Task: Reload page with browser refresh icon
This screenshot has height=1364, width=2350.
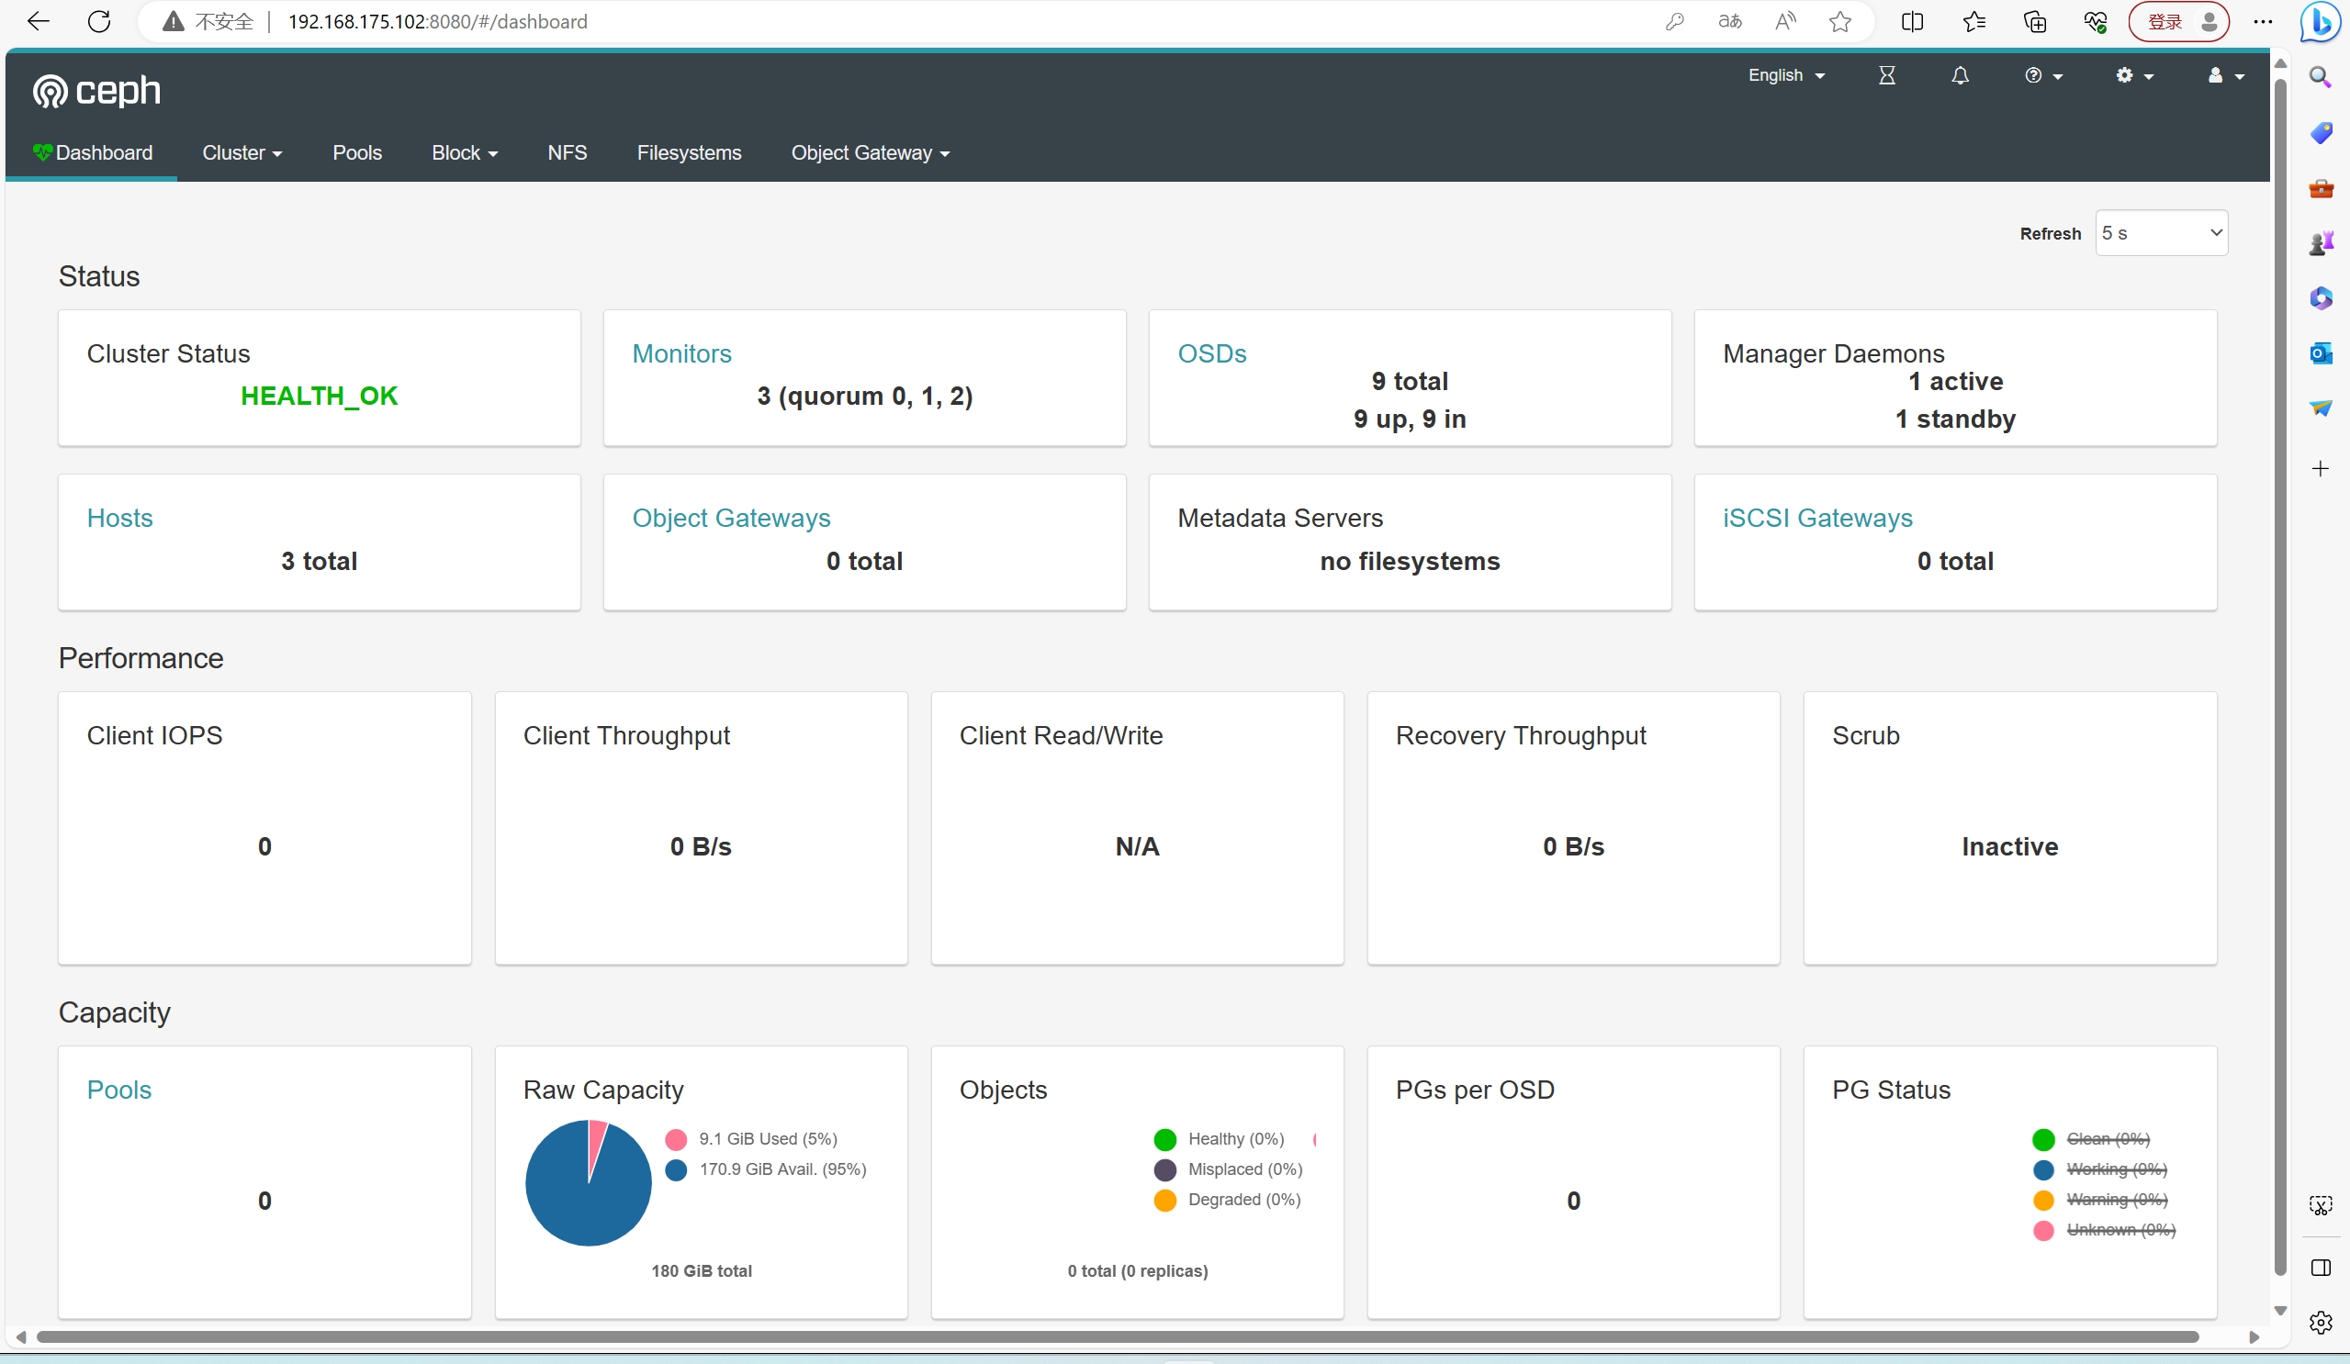Action: 99,21
